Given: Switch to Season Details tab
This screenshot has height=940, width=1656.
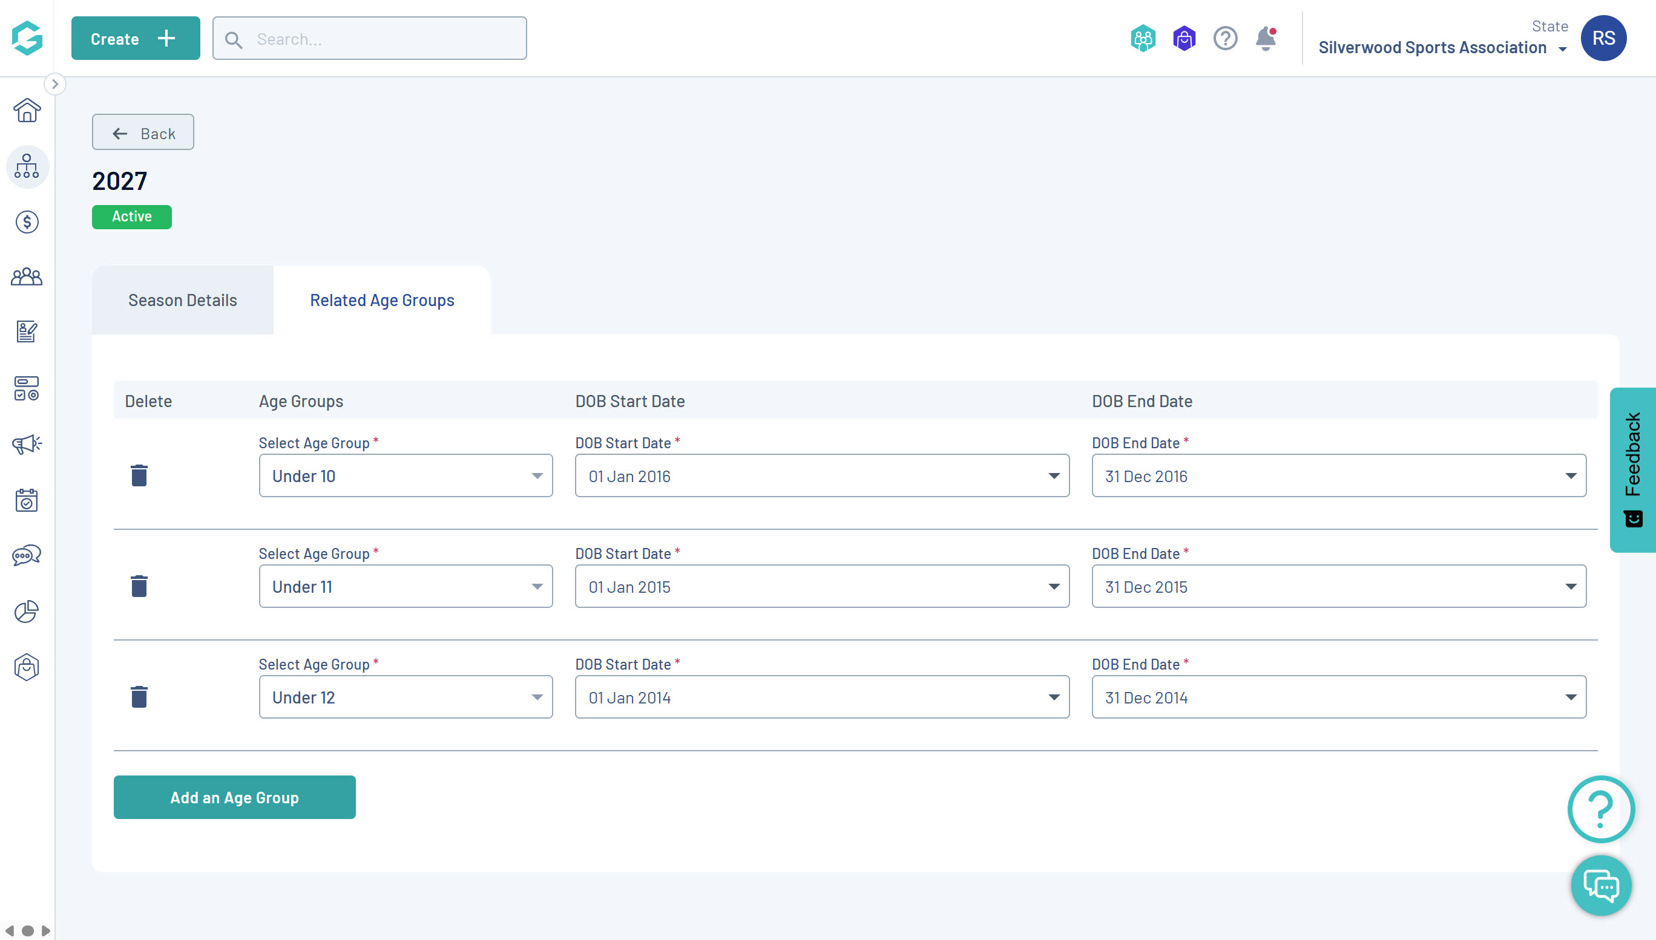Looking at the screenshot, I should tap(183, 300).
